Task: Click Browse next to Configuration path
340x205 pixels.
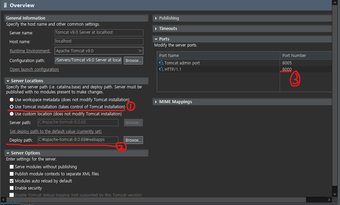Action: (x=133, y=60)
